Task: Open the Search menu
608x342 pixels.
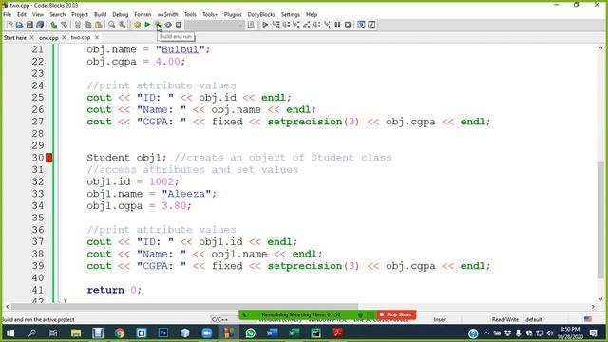Action: [x=57, y=15]
